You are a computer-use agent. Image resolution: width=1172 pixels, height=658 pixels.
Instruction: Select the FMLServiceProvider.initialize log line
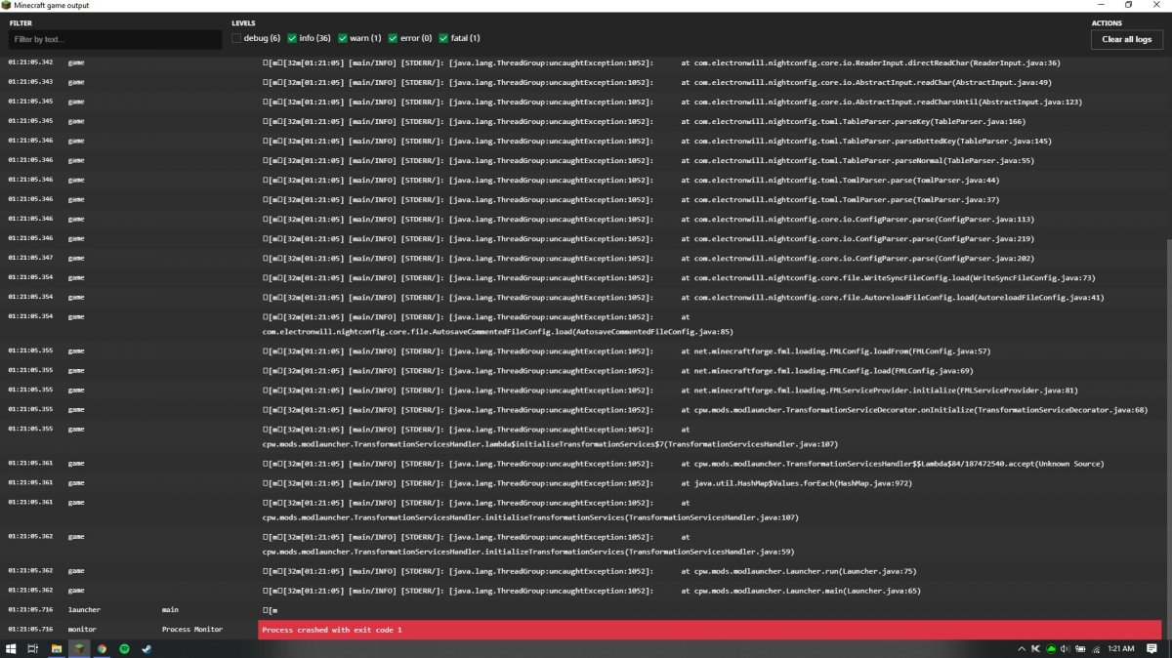[x=581, y=390]
